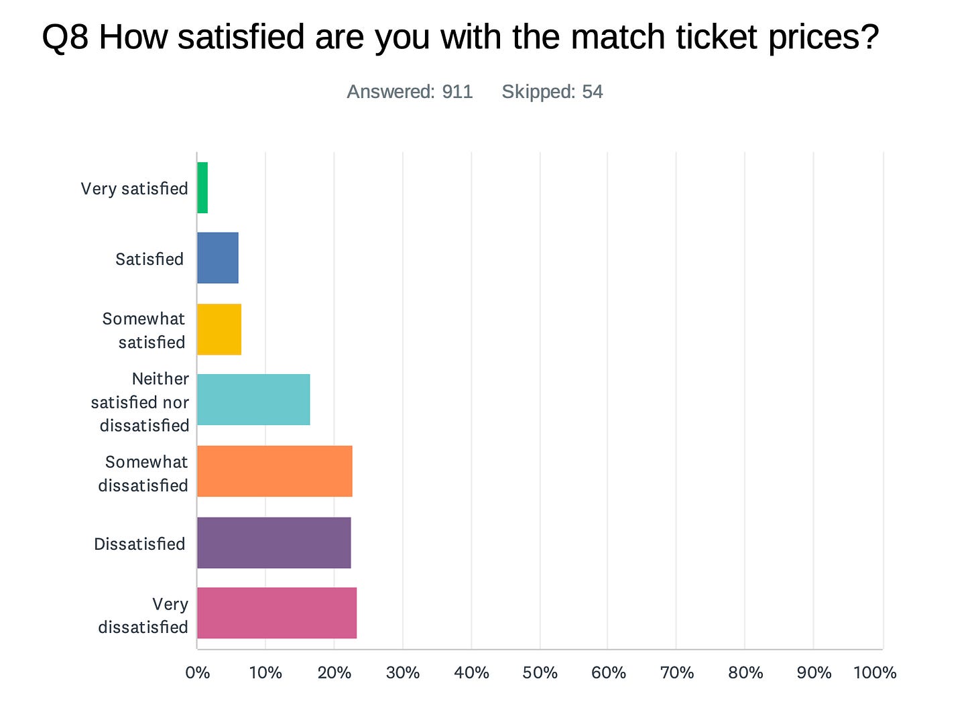This screenshot has width=976, height=710.
Task: Click the Neither satisfied nor dissatisfied label
Action: pyautogui.click(x=140, y=402)
